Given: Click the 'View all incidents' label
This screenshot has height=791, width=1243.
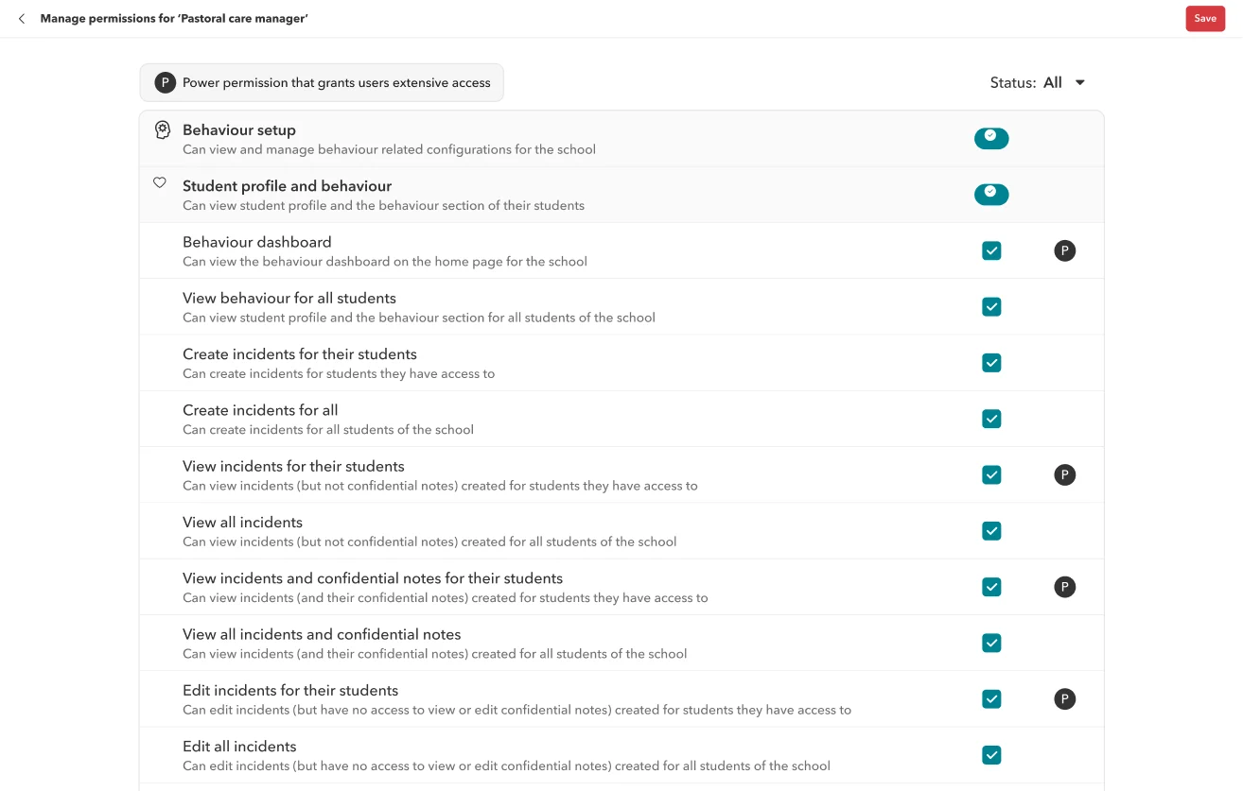Looking at the screenshot, I should point(243,522).
